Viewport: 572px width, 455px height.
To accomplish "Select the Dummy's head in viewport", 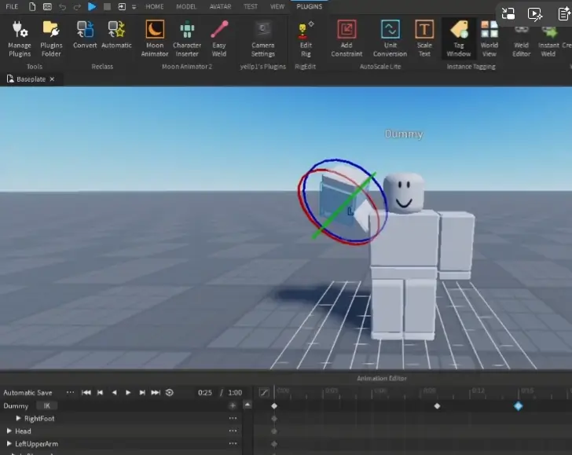I will click(x=404, y=193).
